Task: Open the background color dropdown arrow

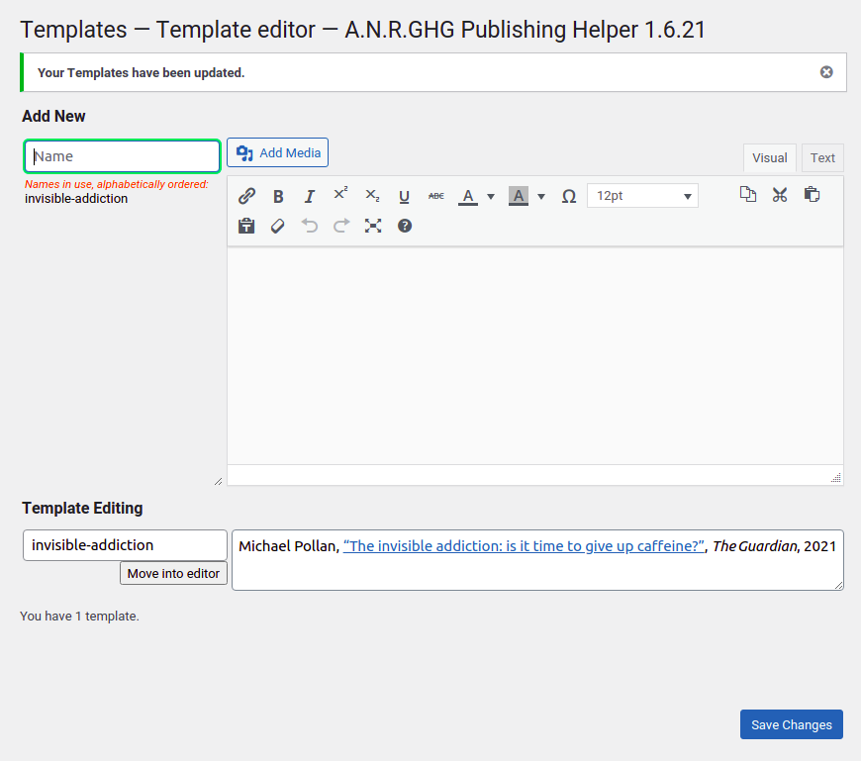Action: pos(541,197)
